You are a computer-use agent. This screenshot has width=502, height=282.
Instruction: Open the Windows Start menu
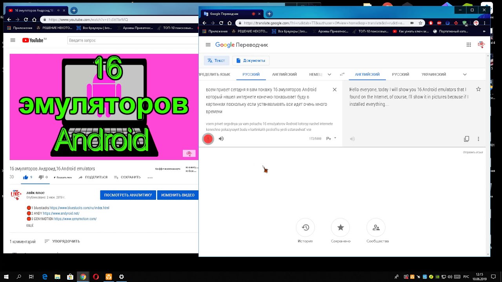pos(6,277)
